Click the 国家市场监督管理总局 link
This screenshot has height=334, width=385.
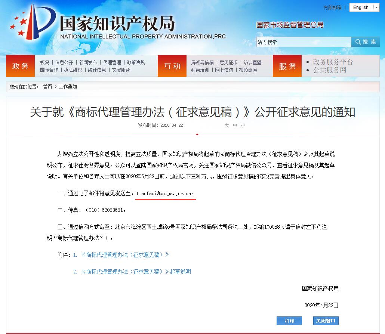point(290,25)
